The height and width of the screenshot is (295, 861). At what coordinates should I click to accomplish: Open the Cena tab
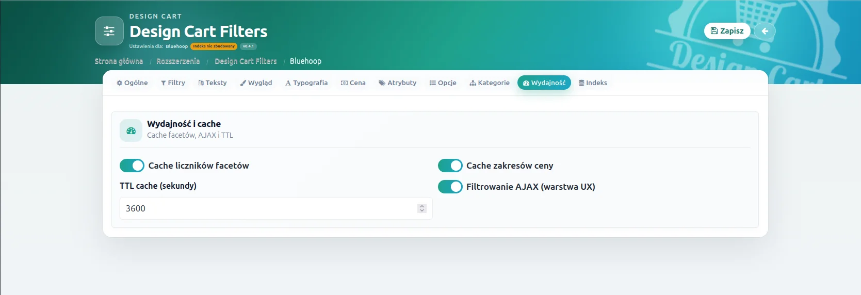tap(353, 83)
